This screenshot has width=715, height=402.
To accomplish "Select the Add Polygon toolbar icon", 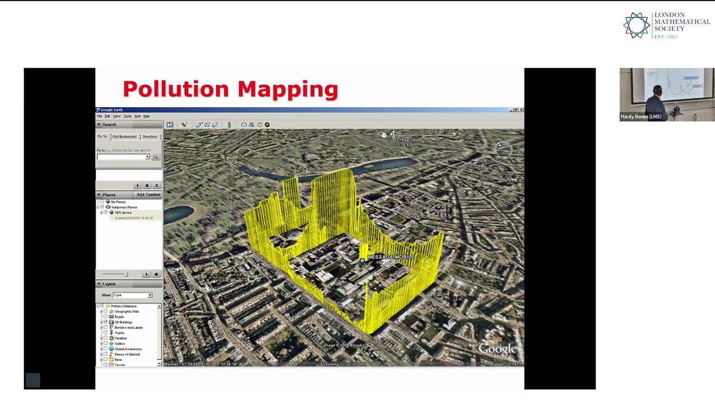I will coord(199,125).
